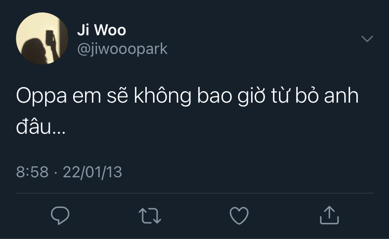Screen dimensions: 389x239
Task: Select the tweet text starting with Oppa
Action: 187,111
